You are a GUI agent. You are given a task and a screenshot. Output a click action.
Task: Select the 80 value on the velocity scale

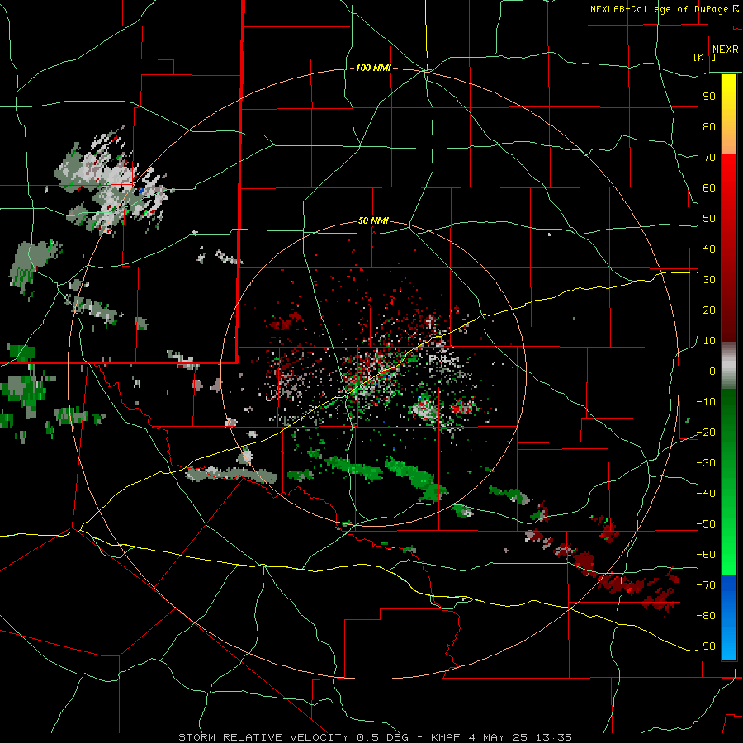709,126
